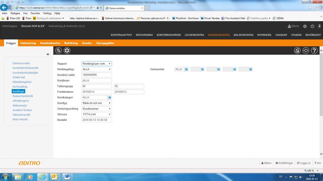Click the page vertical scrollbar
The image size is (323, 181).
tap(321, 84)
